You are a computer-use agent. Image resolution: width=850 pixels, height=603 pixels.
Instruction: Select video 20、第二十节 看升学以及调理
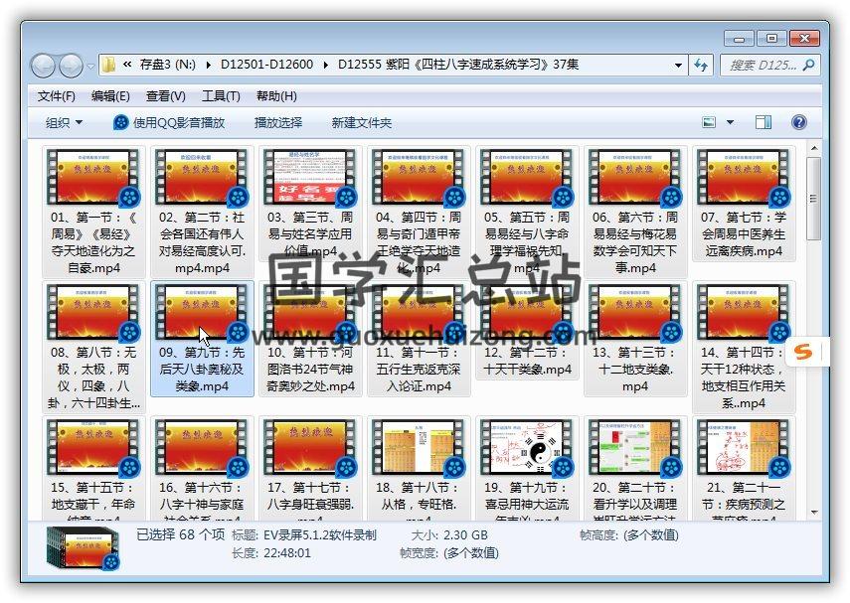pyautogui.click(x=635, y=468)
